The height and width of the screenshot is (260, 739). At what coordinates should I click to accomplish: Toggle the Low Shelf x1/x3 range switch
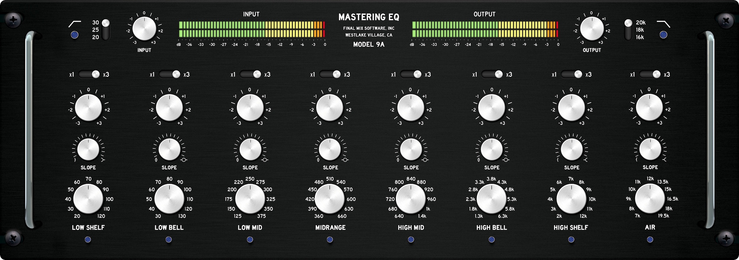89,74
